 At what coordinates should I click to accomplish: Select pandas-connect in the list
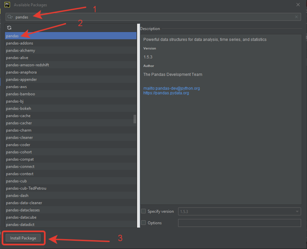[71, 166]
